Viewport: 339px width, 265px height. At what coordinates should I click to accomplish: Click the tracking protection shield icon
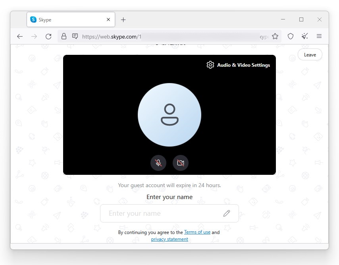(290, 36)
